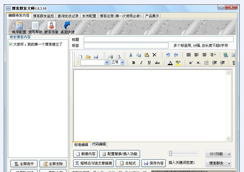This screenshot has height=172, width=244.
Task: Click 联系作者 contact author icon
Action: point(51,28)
